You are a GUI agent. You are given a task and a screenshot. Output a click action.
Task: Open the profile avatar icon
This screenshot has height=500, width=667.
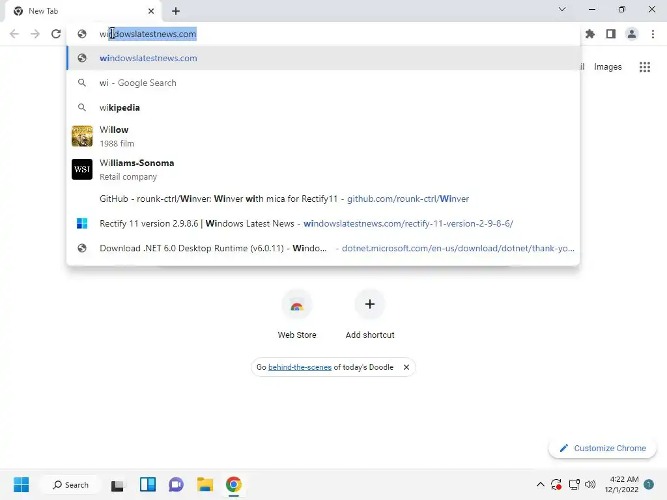[632, 34]
